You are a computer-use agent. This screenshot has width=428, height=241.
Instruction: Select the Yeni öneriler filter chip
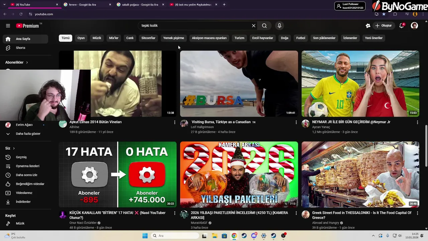click(373, 38)
